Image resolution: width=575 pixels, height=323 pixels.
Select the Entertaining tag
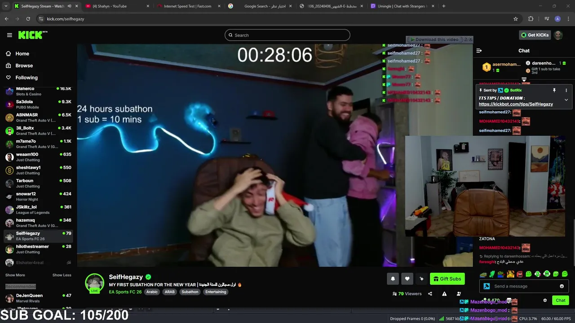point(216,292)
